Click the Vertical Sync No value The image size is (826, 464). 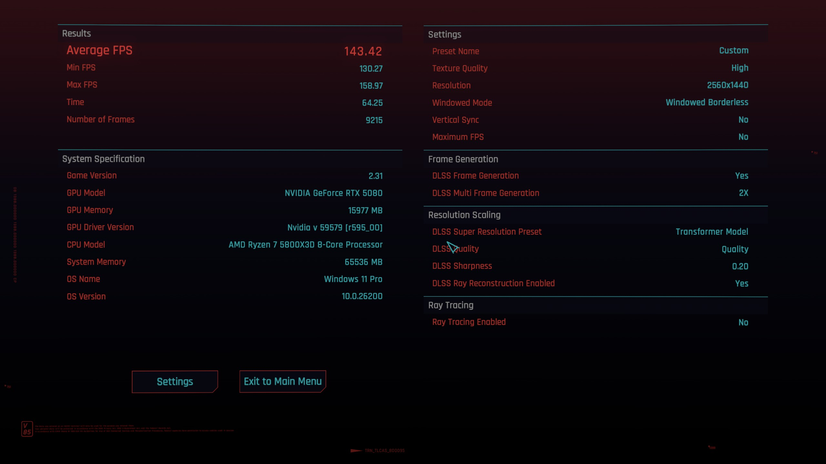(743, 120)
